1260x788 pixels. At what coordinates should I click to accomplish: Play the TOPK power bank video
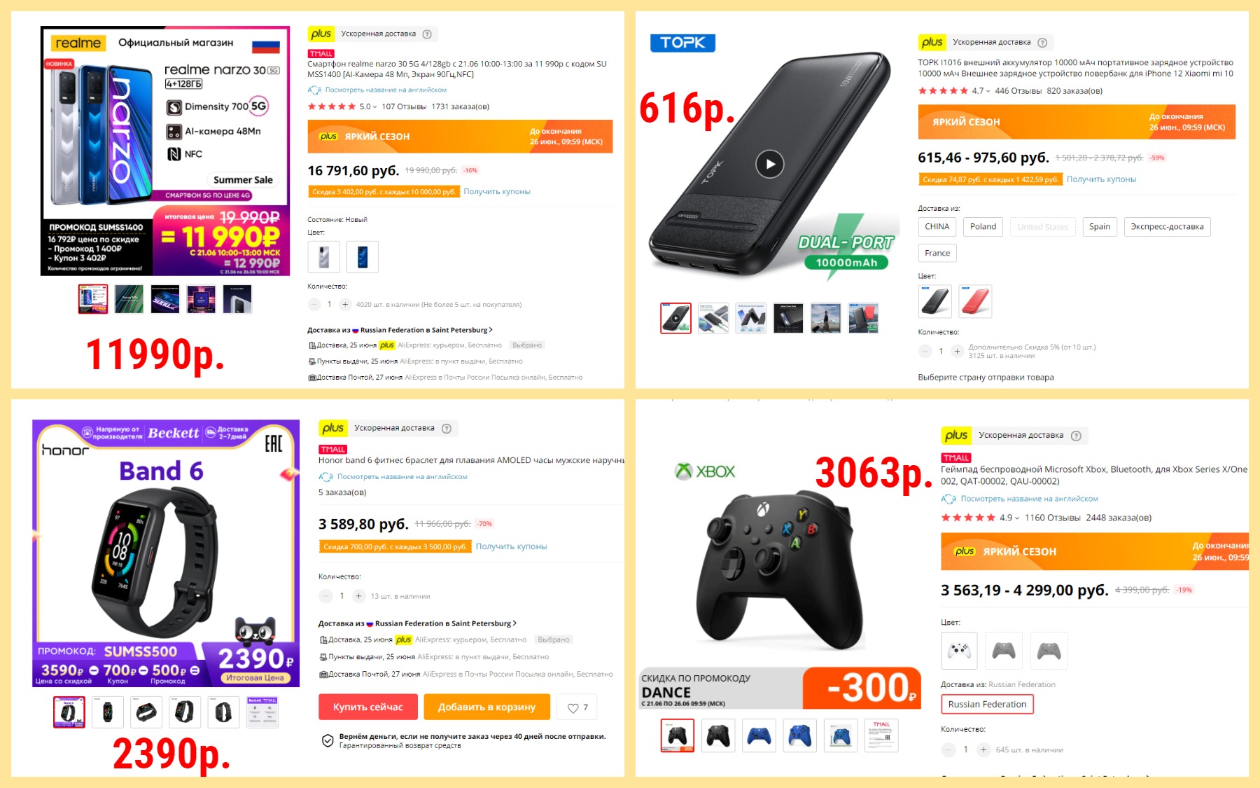[x=769, y=165]
